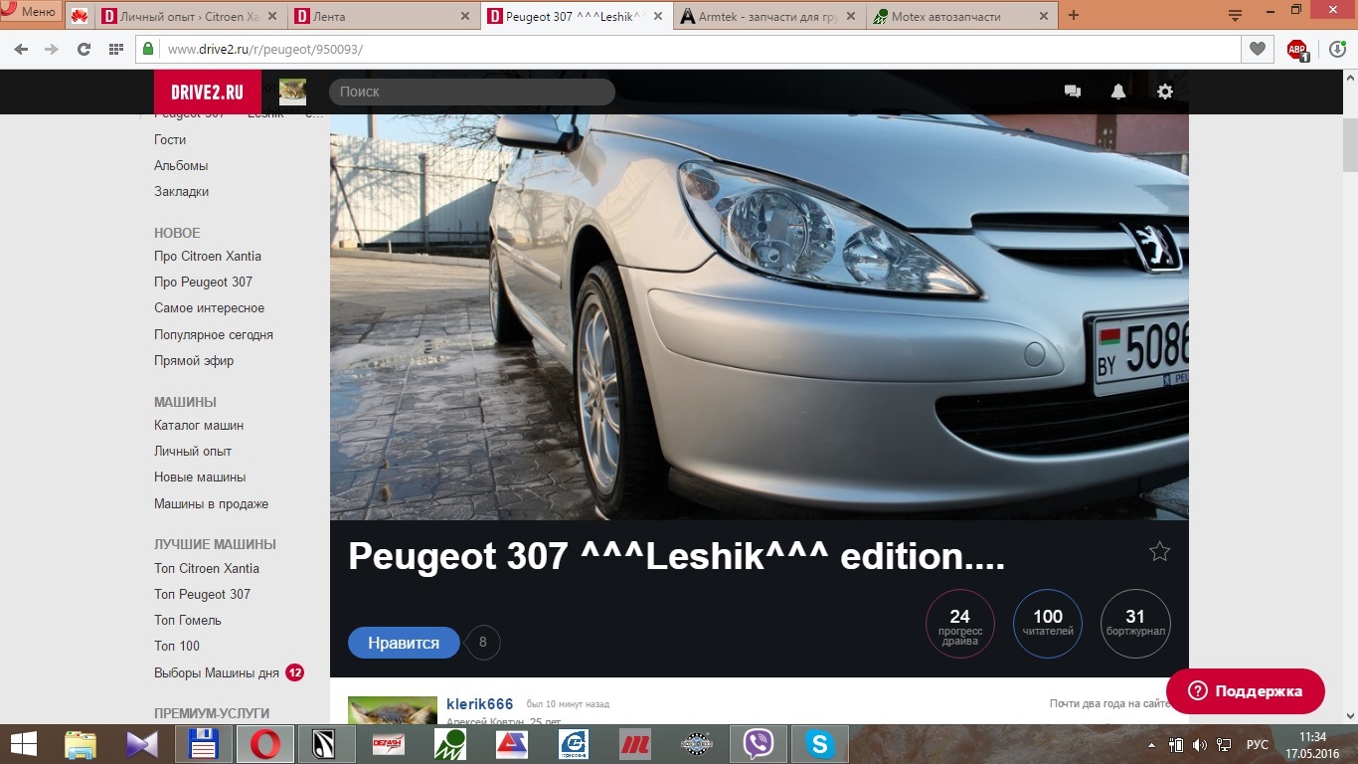This screenshot has width=1358, height=764.
Task: Add the car to favorites with the star
Action: 1159,551
